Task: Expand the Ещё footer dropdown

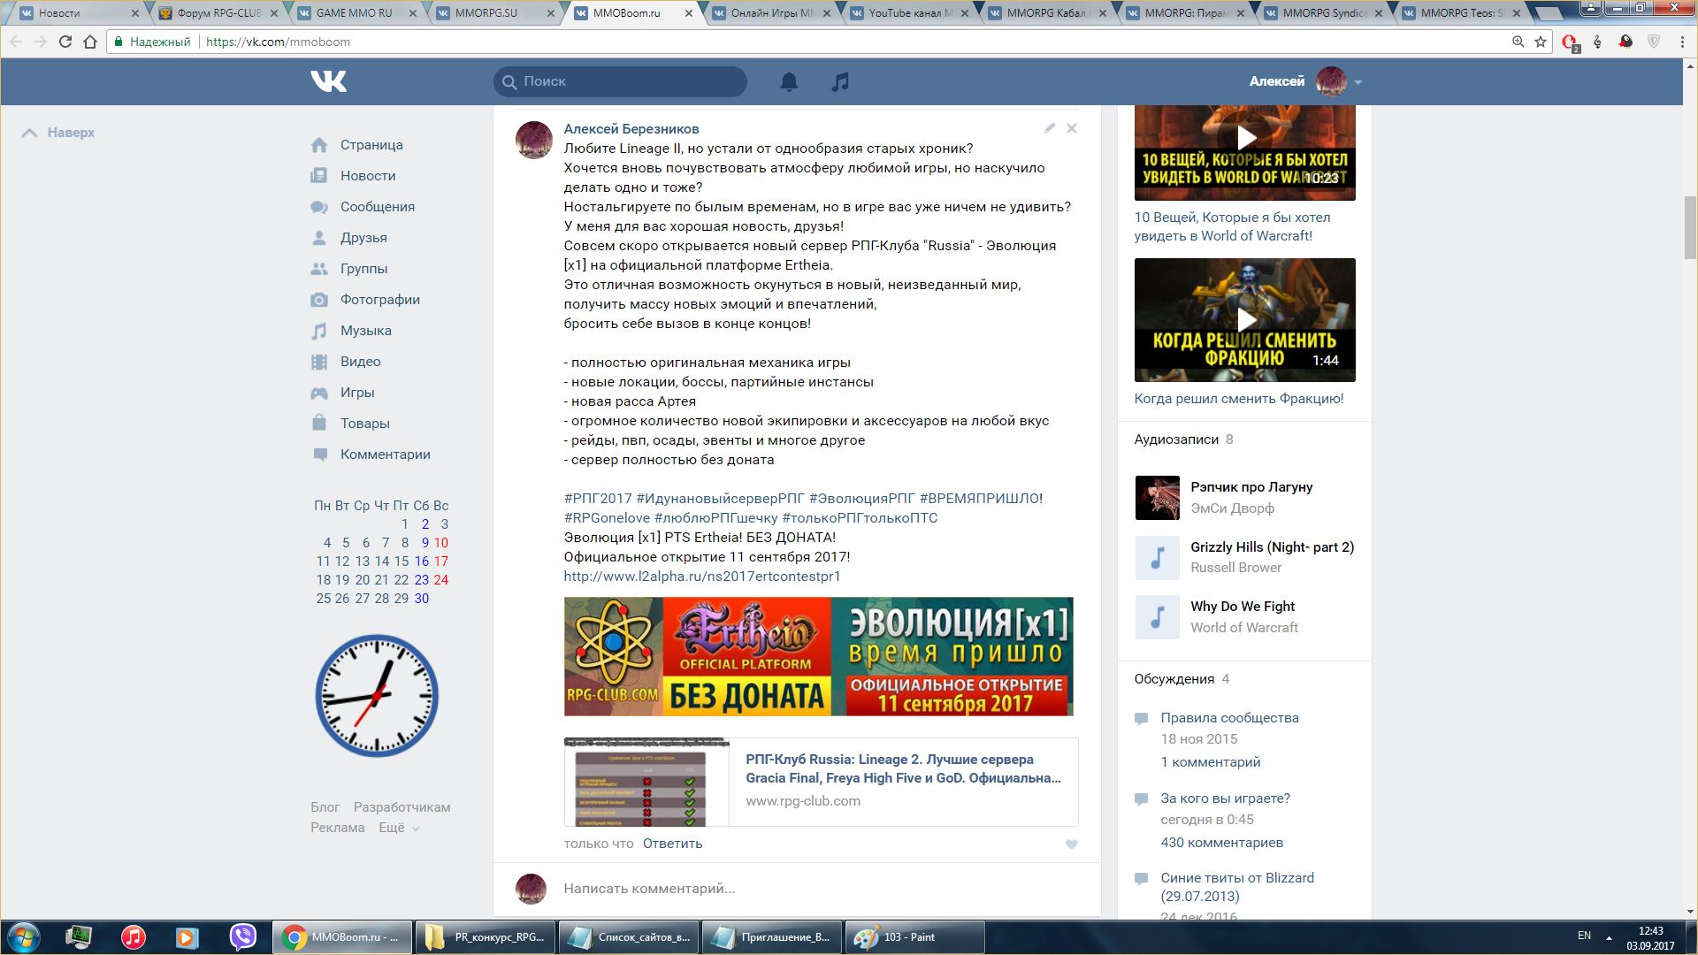Action: [x=399, y=828]
